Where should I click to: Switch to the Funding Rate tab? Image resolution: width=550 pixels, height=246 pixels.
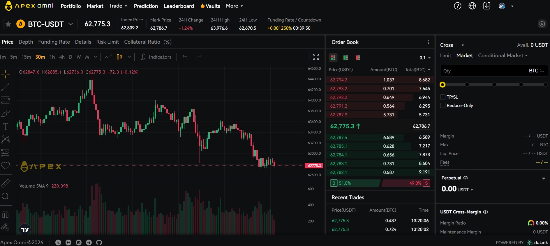click(x=54, y=42)
